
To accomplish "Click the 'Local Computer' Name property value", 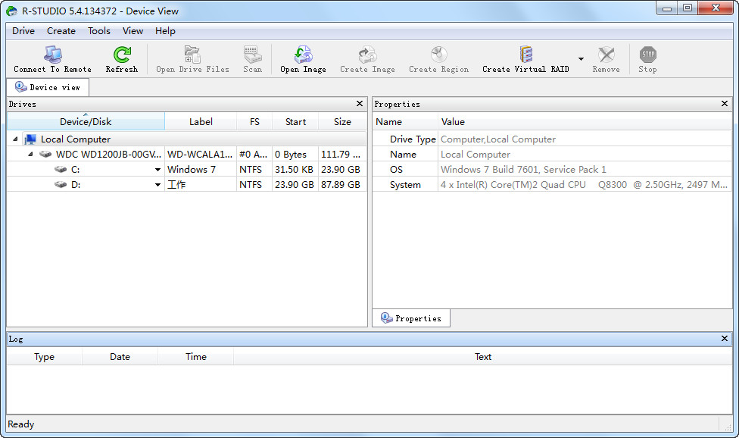I will [475, 154].
